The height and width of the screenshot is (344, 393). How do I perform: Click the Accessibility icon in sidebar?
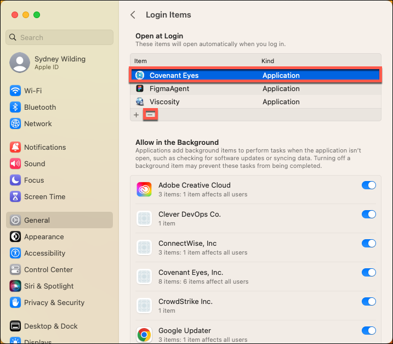pyautogui.click(x=15, y=253)
